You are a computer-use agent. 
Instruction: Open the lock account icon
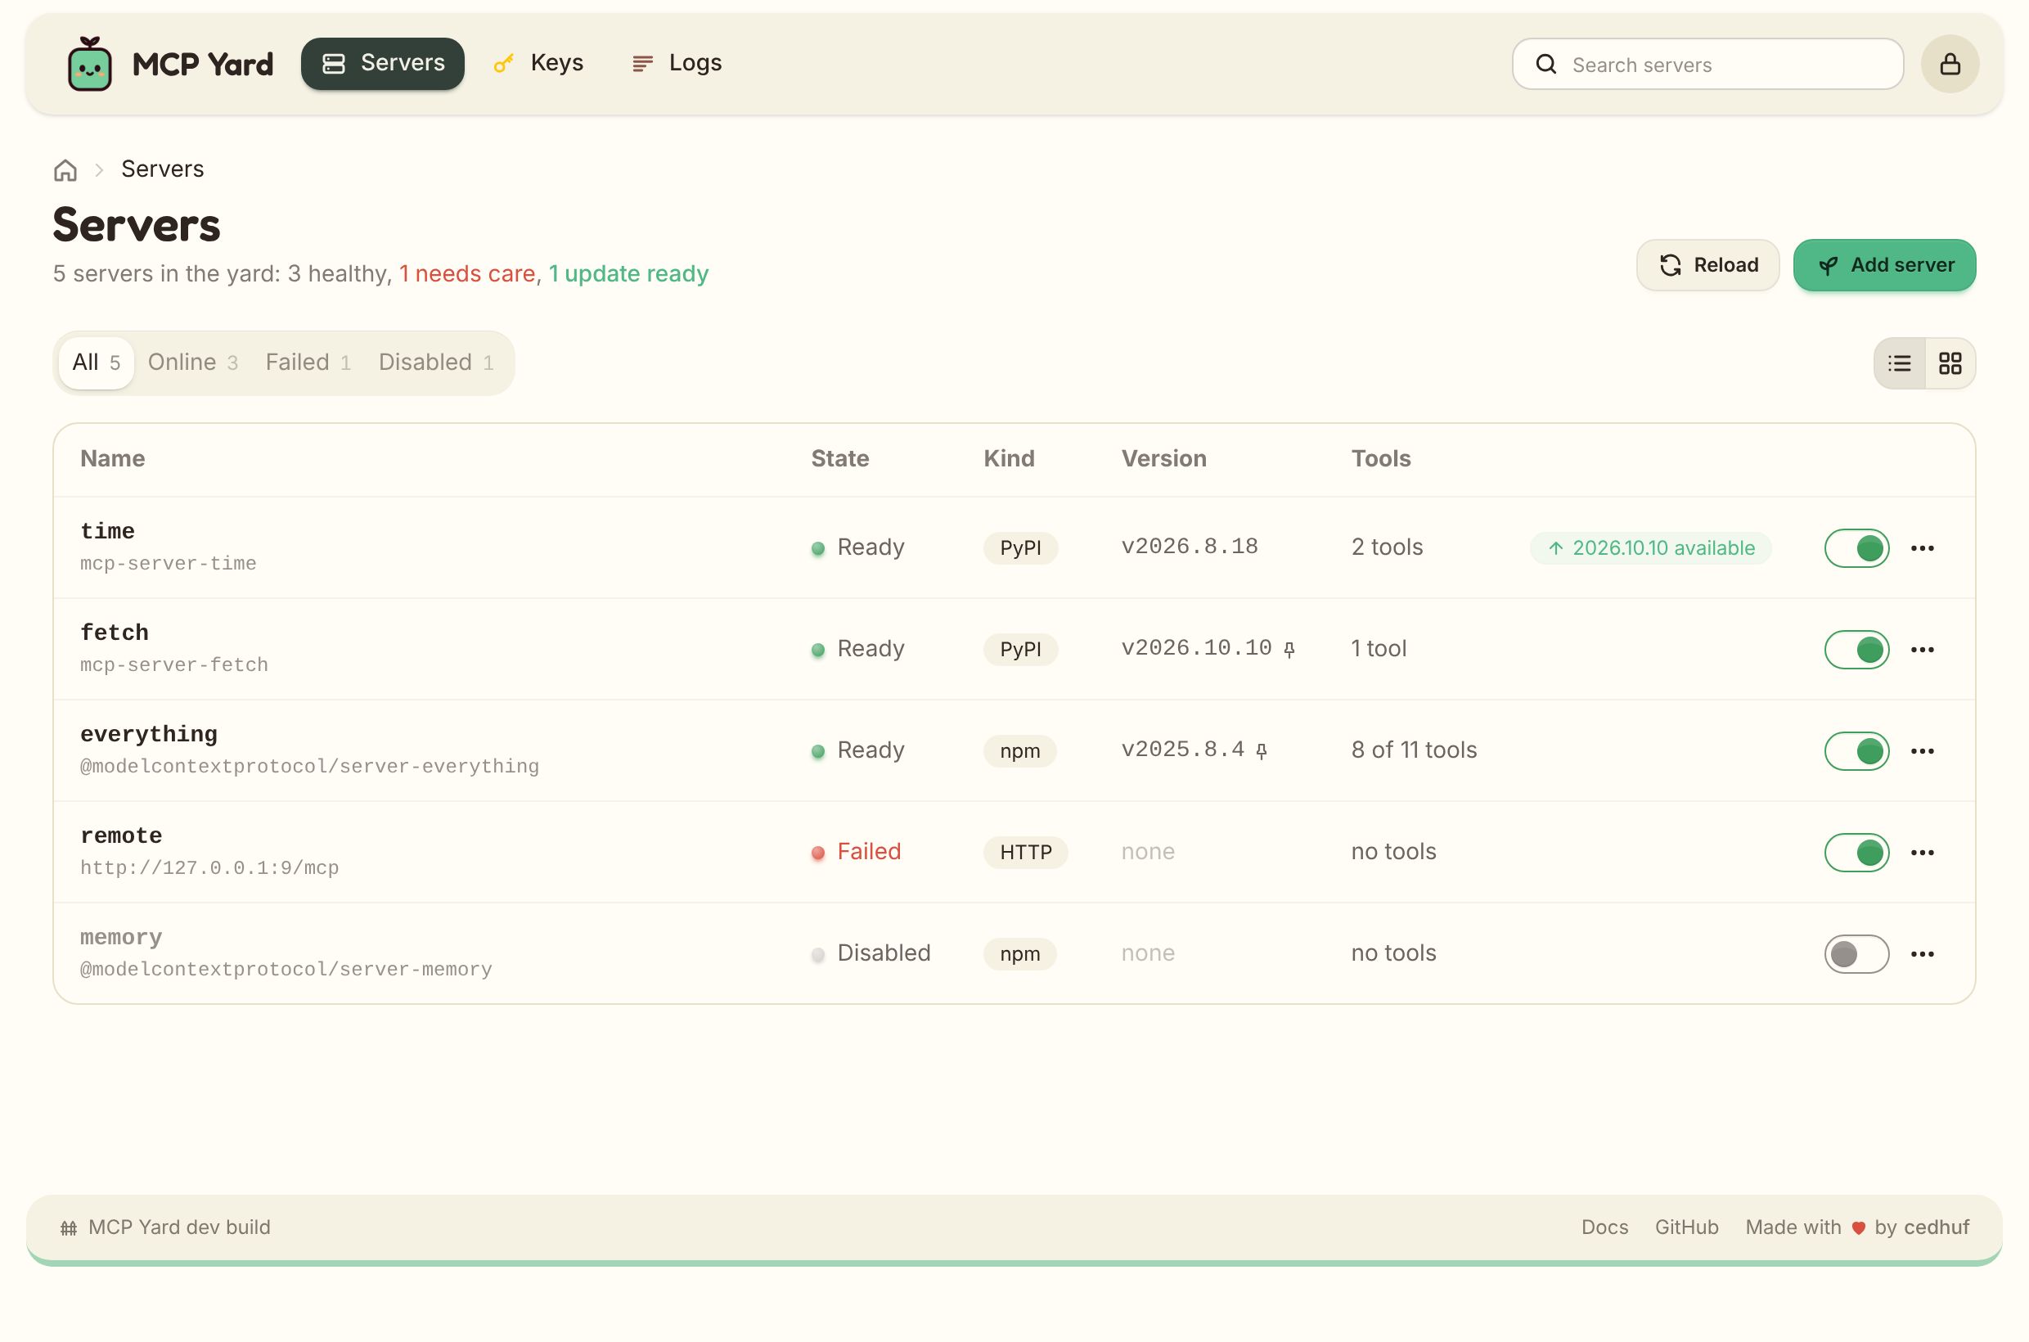(1950, 63)
